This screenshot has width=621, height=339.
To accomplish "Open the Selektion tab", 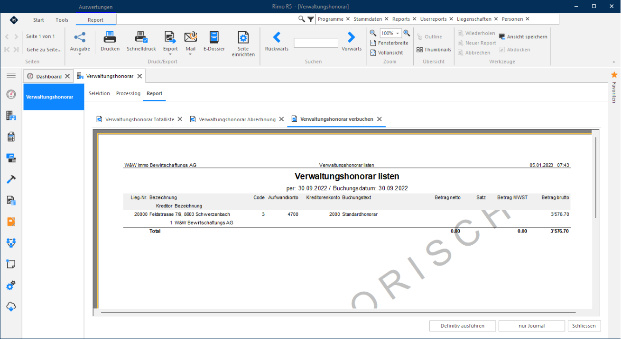I will pyautogui.click(x=99, y=94).
